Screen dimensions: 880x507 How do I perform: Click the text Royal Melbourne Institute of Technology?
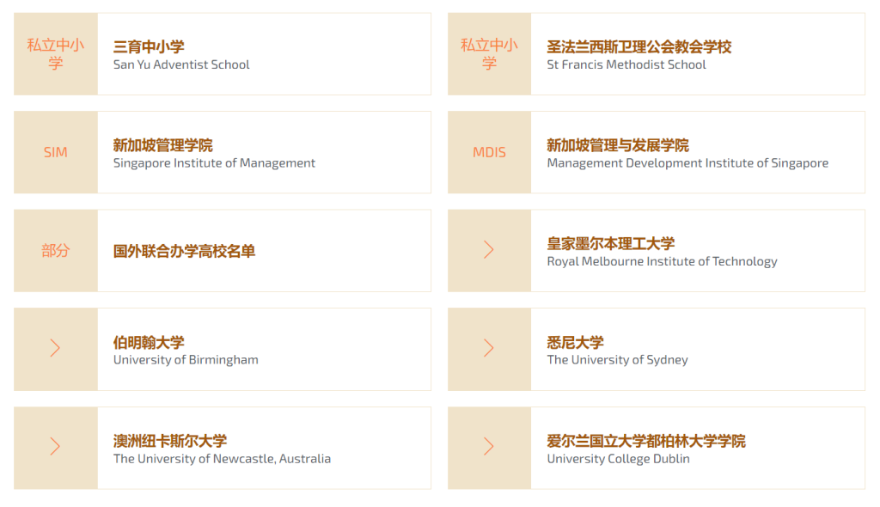click(663, 261)
